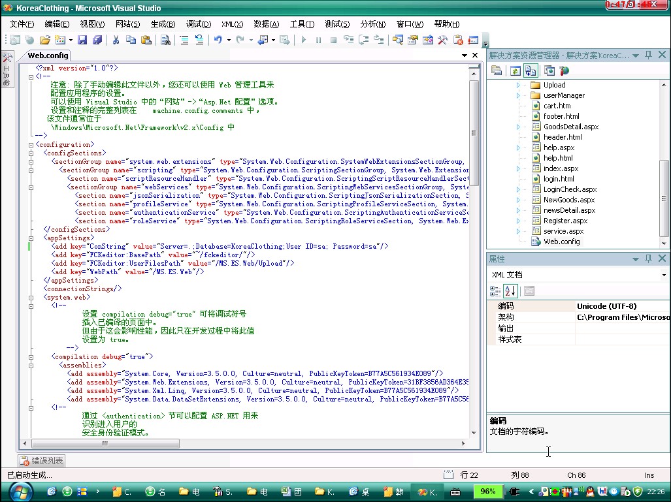The width and height of the screenshot is (671, 502).
Task: Select NewGoods.aspx in Solution Explorer
Action: click(x=569, y=200)
